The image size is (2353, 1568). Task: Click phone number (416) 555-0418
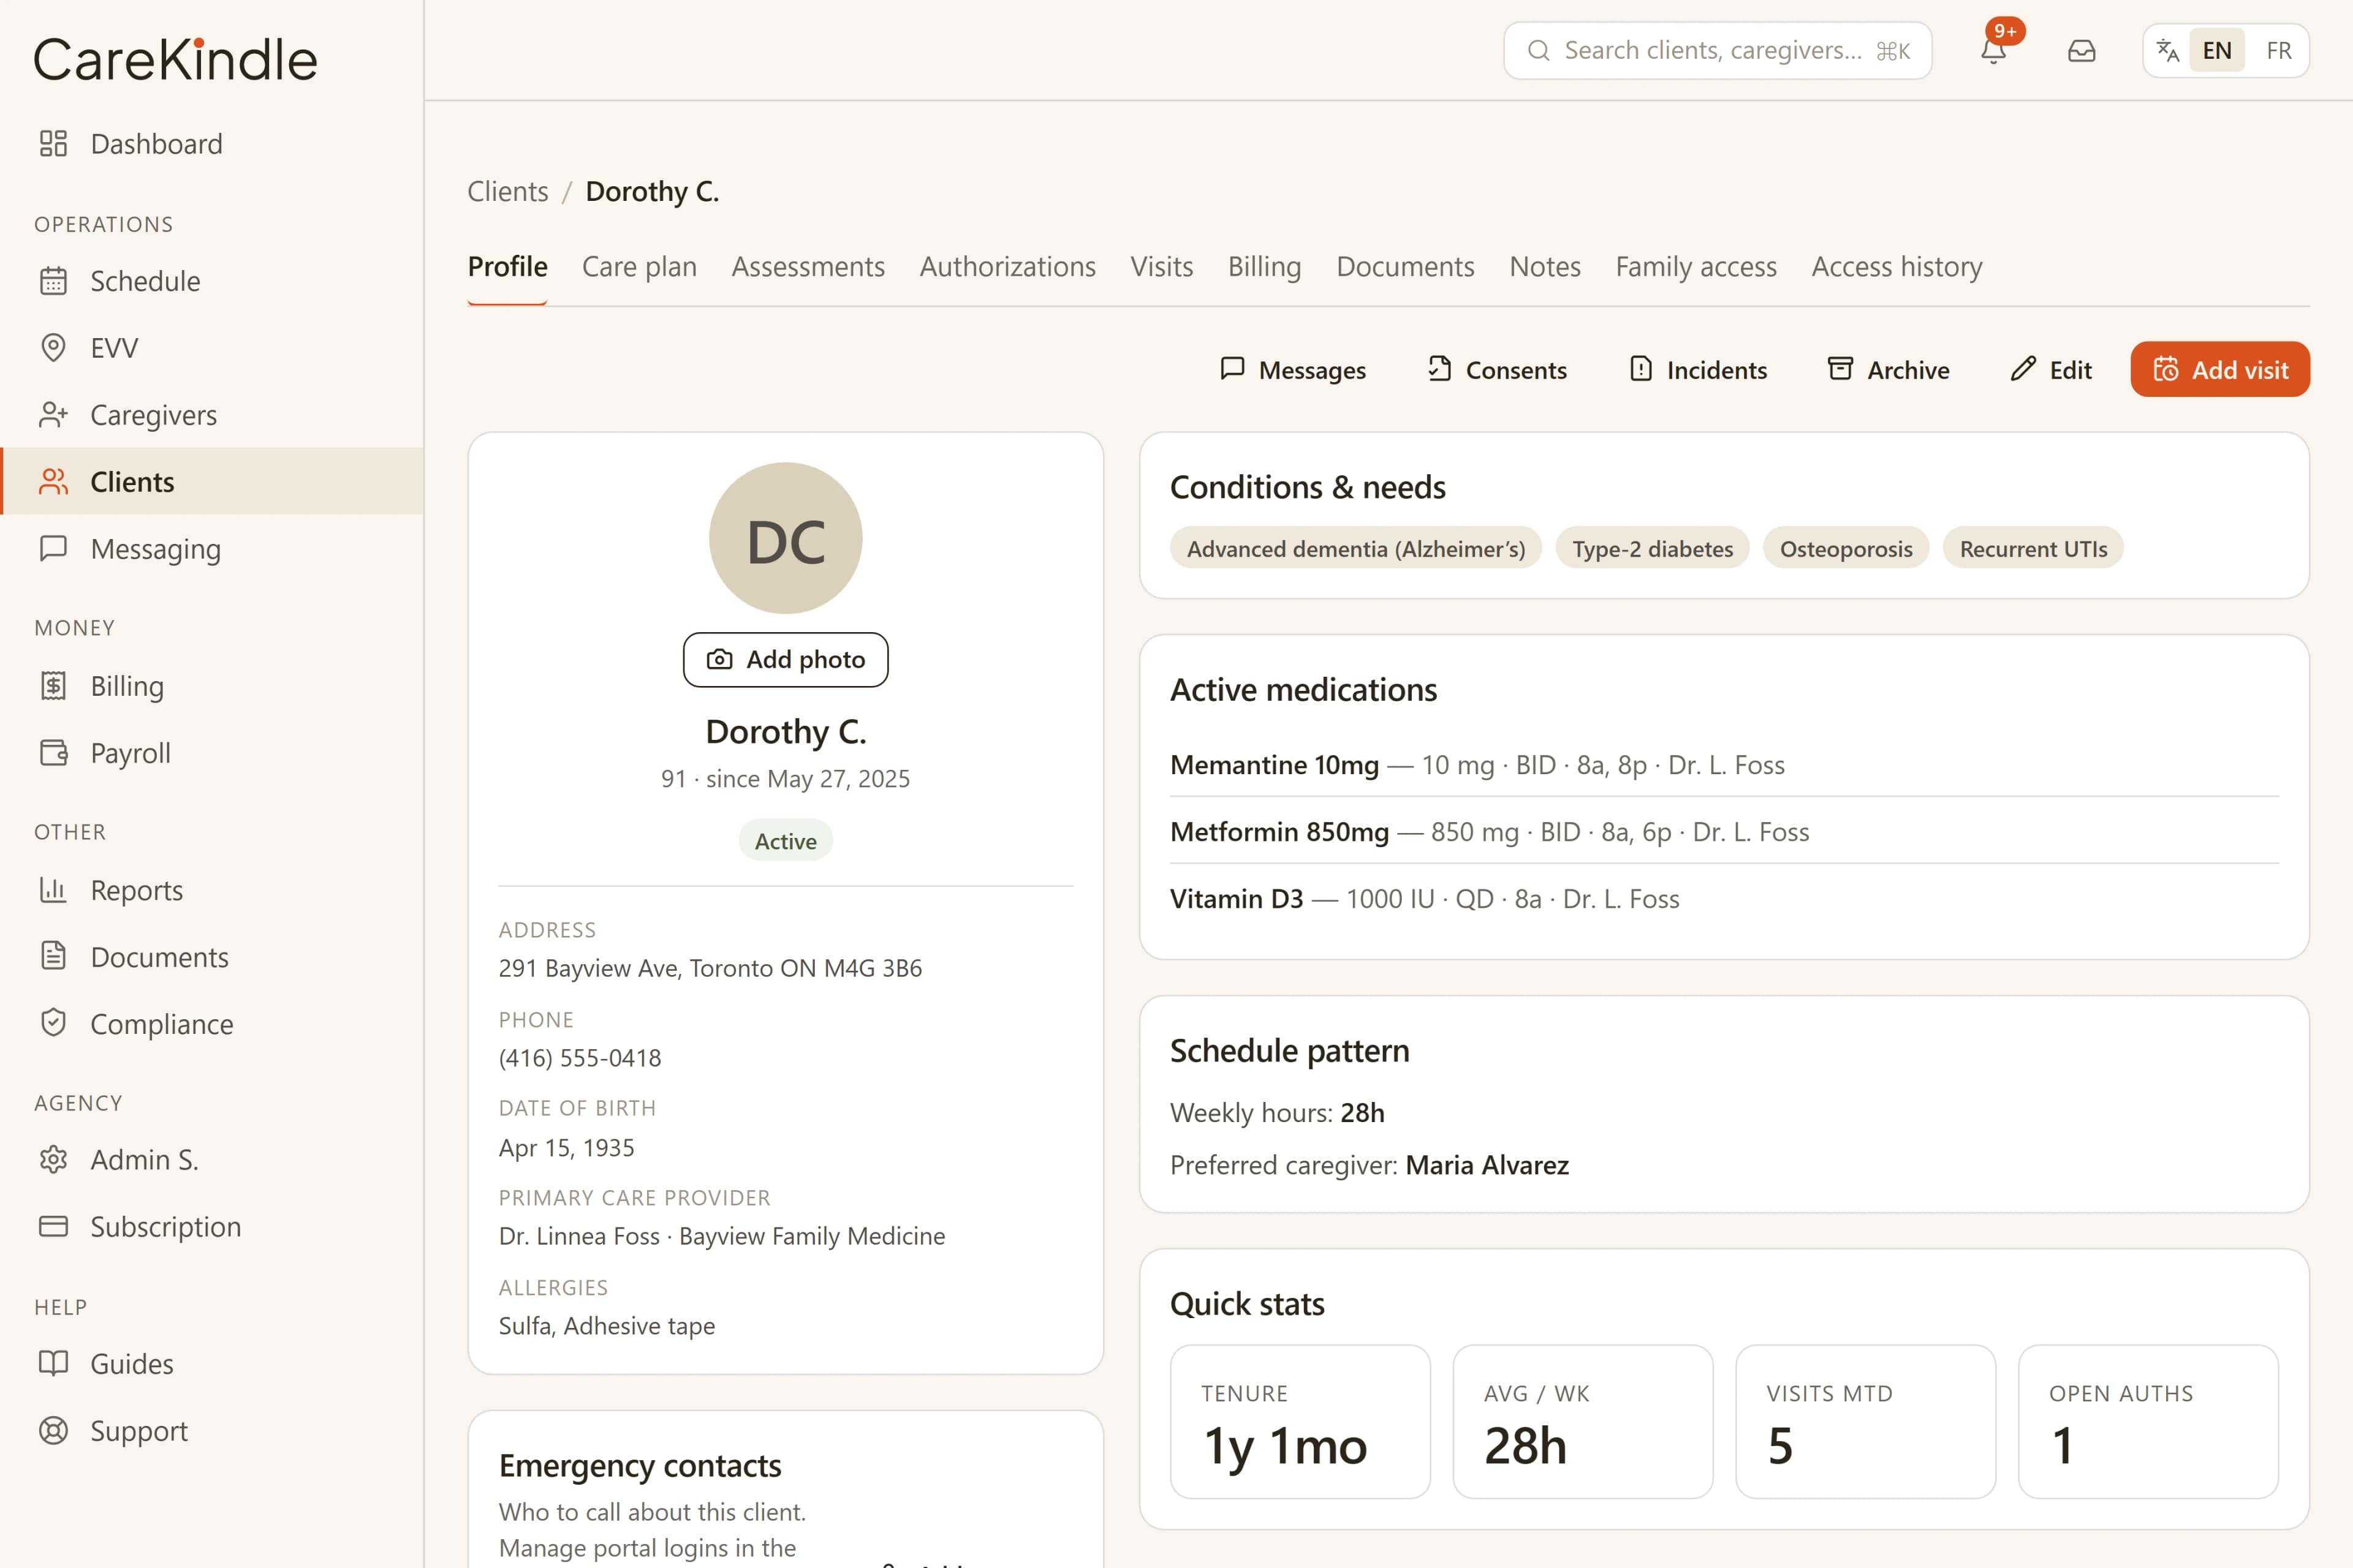[580, 1058]
